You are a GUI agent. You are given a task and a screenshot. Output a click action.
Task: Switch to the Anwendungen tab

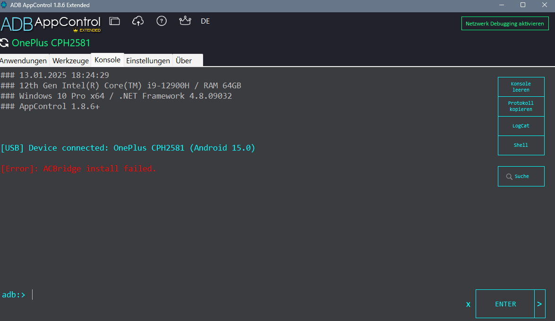point(24,60)
